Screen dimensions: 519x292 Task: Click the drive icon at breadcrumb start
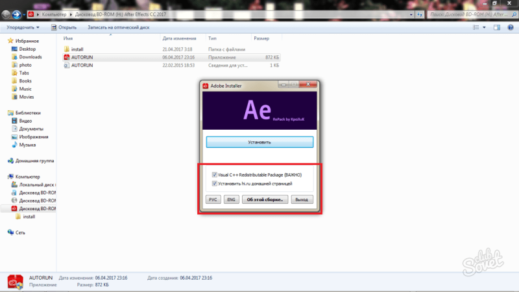[x=30, y=14]
